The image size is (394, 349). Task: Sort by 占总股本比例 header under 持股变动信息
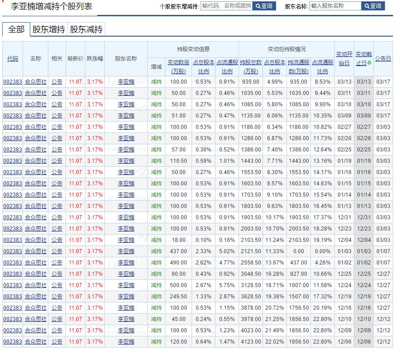tap(203, 66)
